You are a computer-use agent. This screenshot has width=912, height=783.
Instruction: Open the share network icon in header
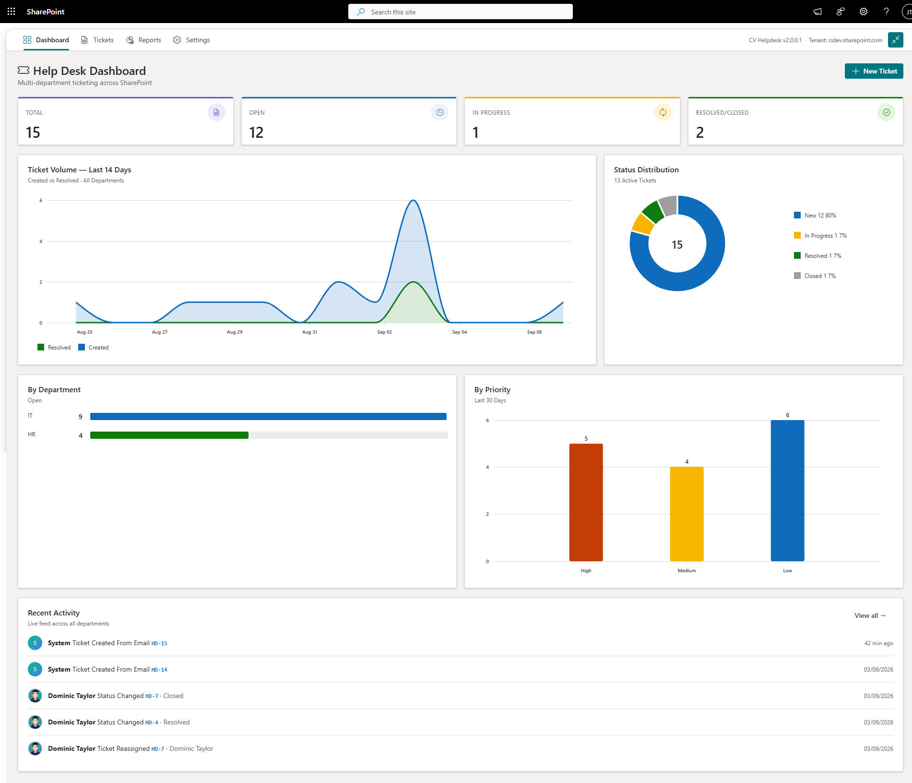pos(841,12)
